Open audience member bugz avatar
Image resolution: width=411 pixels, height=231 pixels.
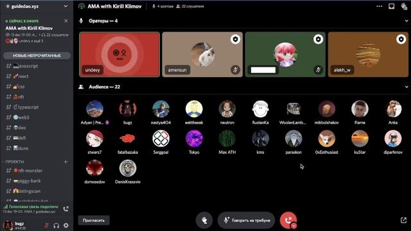point(128,108)
